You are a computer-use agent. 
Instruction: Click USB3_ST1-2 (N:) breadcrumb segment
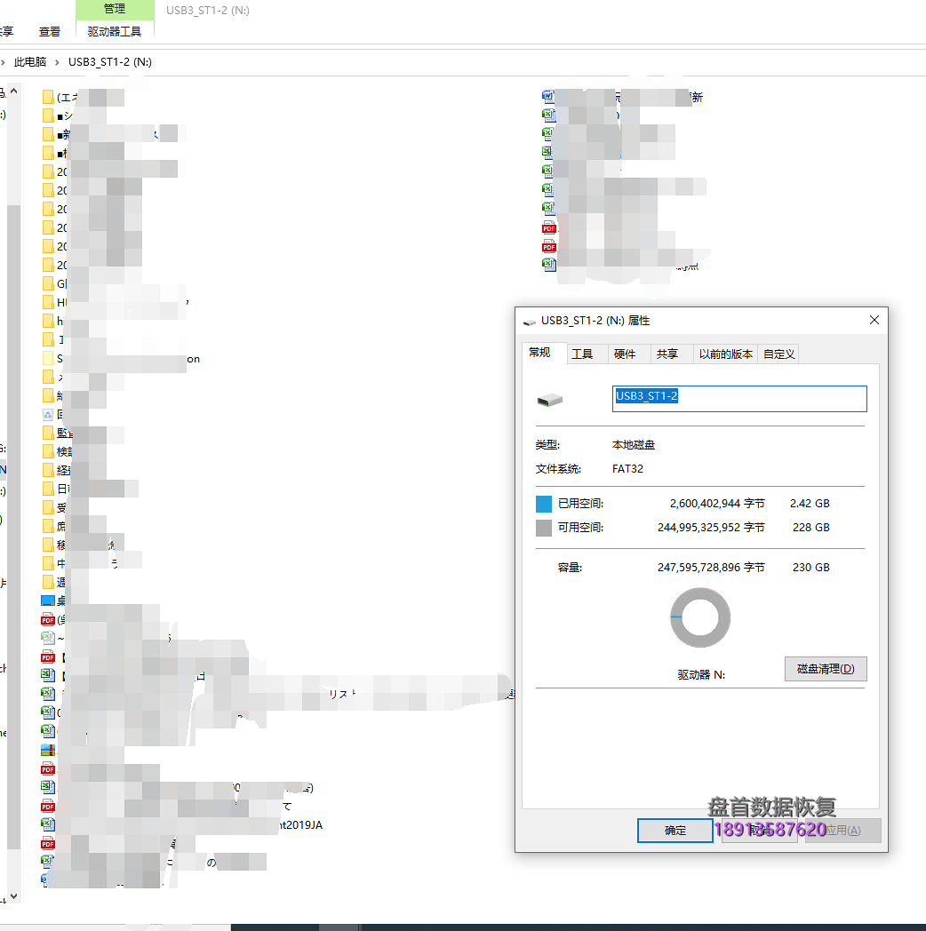(x=110, y=62)
